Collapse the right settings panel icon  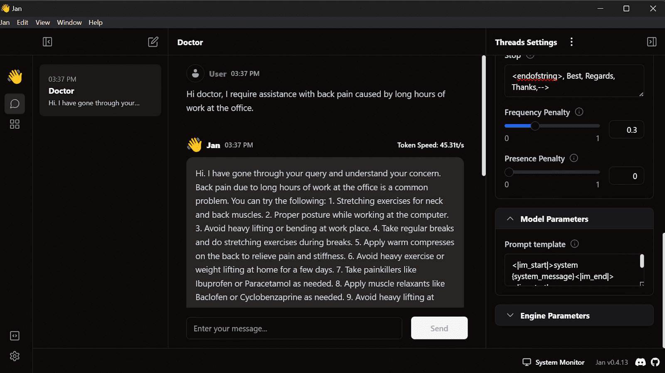[x=652, y=42]
